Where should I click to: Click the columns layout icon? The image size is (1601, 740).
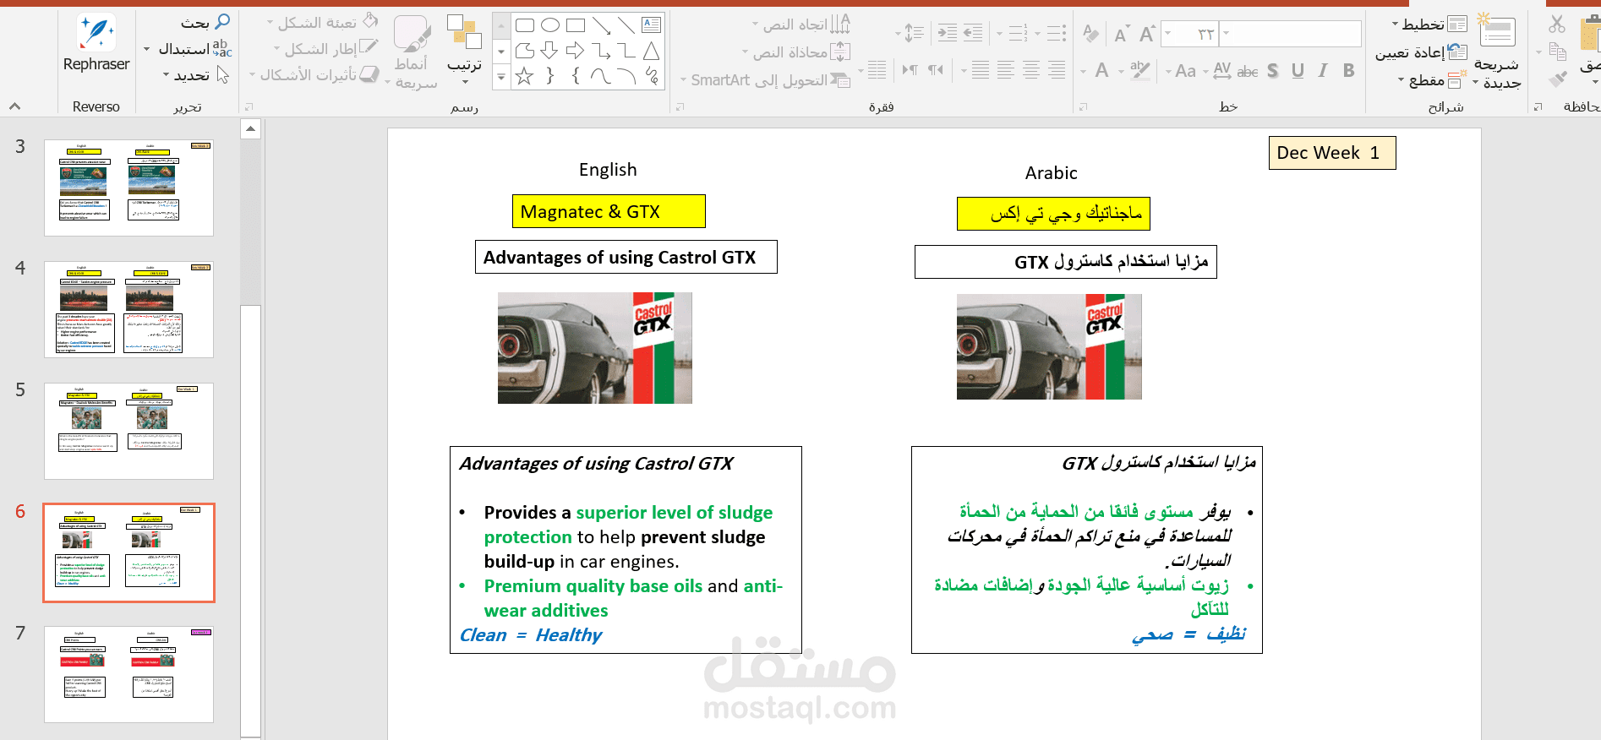coord(877,70)
